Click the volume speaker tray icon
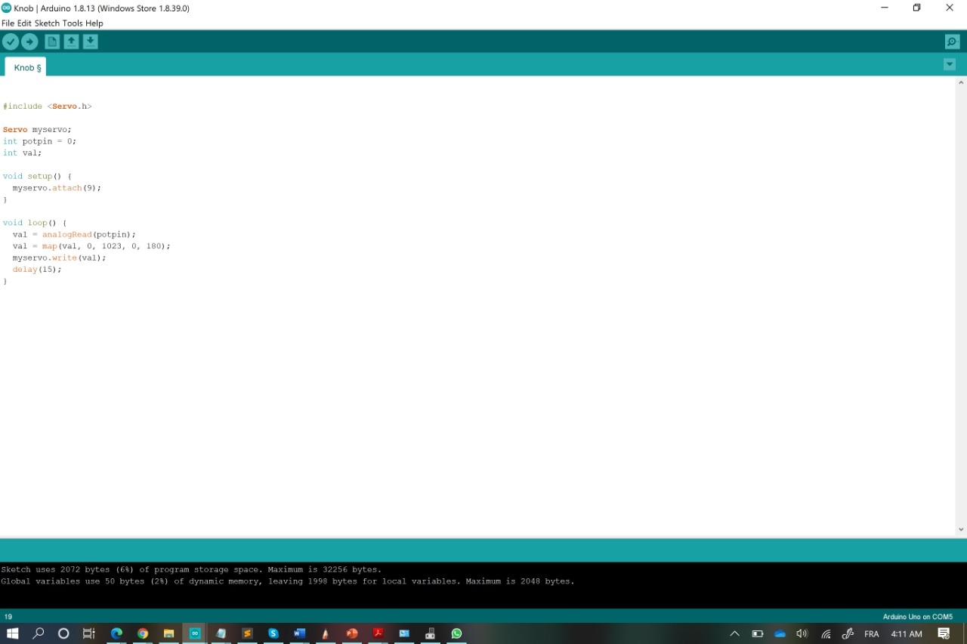967x644 pixels. coord(802,633)
